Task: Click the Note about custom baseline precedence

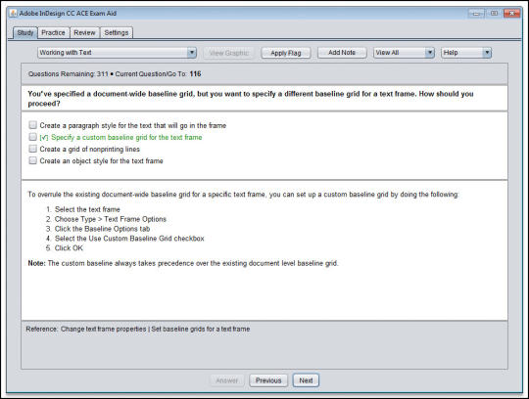Action: [183, 263]
